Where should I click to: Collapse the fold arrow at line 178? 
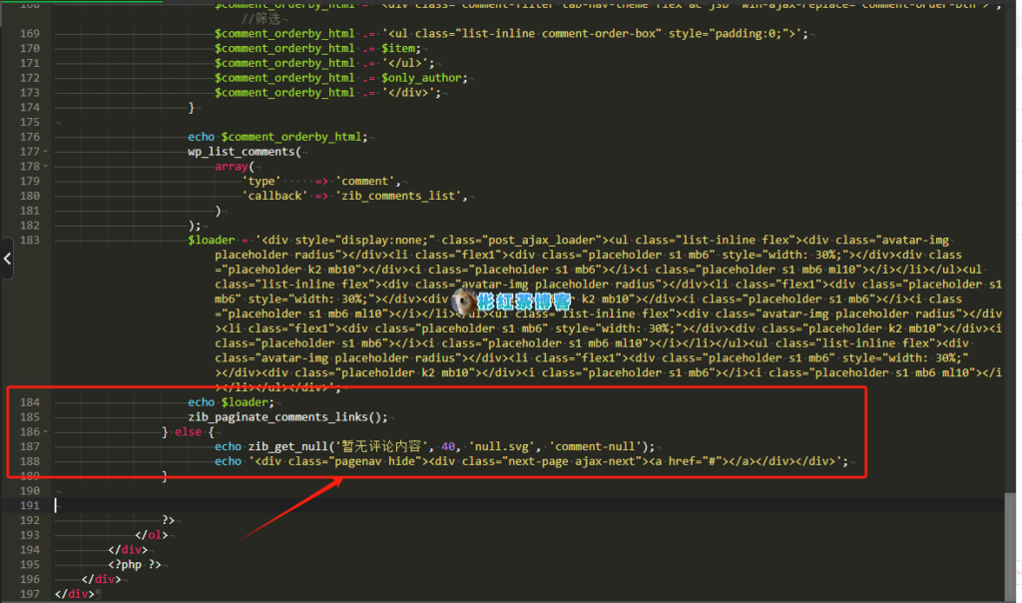47,167
